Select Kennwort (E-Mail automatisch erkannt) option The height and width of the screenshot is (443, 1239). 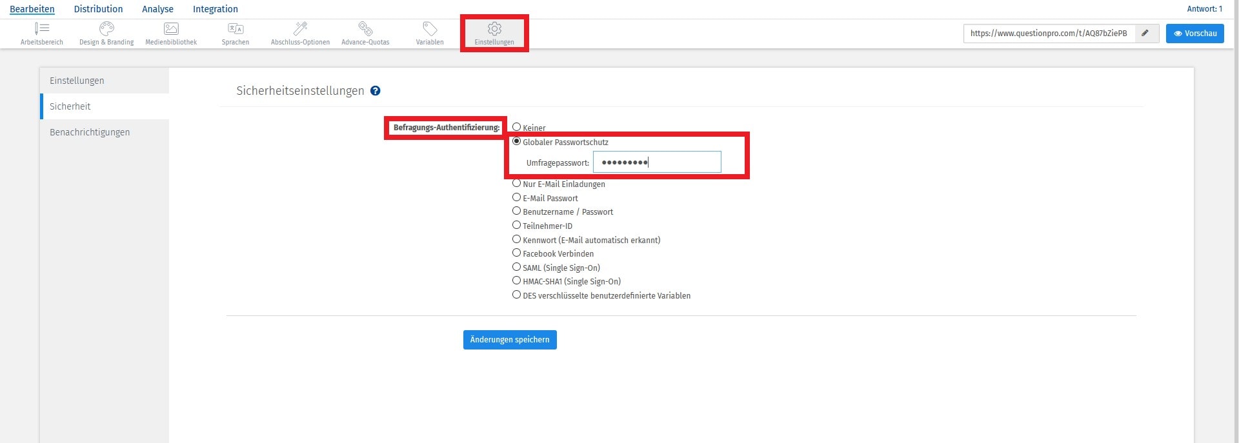[516, 239]
